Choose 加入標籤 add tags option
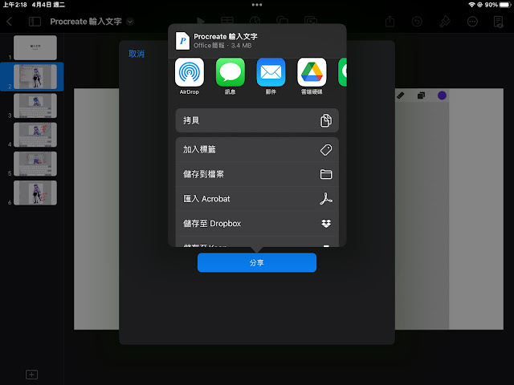 257,150
